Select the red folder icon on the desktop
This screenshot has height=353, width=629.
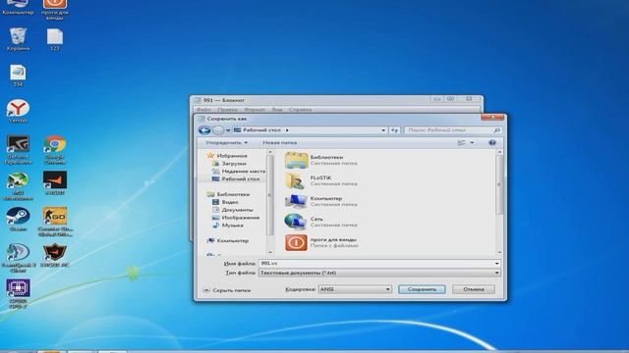click(x=55, y=10)
